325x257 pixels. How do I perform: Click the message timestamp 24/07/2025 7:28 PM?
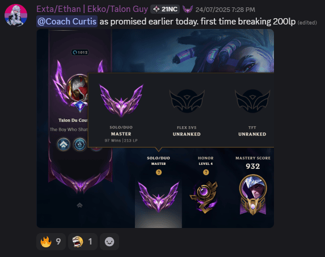click(225, 10)
